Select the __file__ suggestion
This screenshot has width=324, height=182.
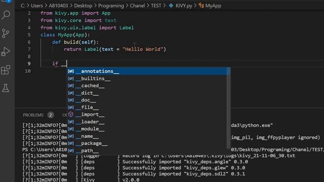tap(147, 107)
